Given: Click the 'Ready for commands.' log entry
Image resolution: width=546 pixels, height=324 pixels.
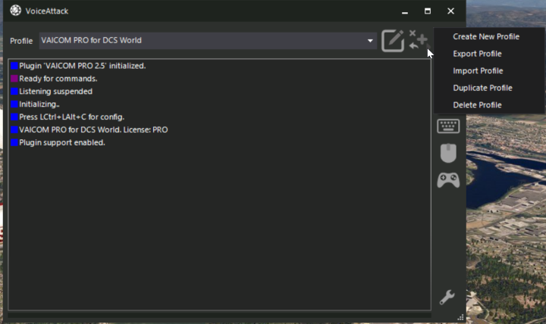Looking at the screenshot, I should coord(58,79).
